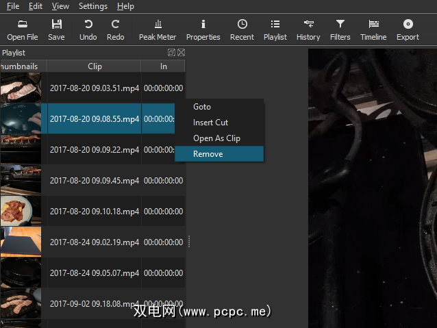Choose Remove in the context menu
This screenshot has width=437, height=328.
click(x=219, y=154)
